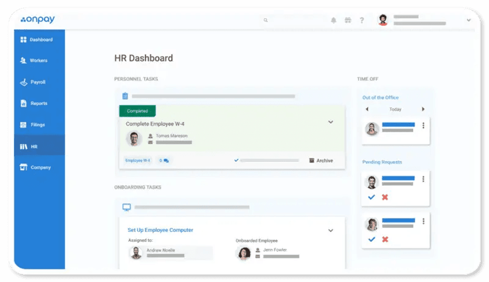
Task: Open kebab menu on first pending request
Action: pos(423,179)
